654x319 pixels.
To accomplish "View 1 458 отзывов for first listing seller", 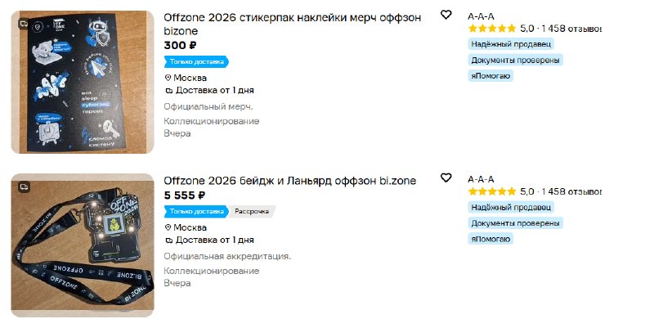I will pos(571,29).
